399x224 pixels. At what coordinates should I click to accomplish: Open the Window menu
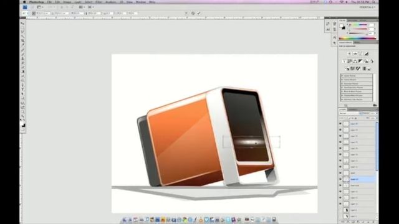point(141,2)
